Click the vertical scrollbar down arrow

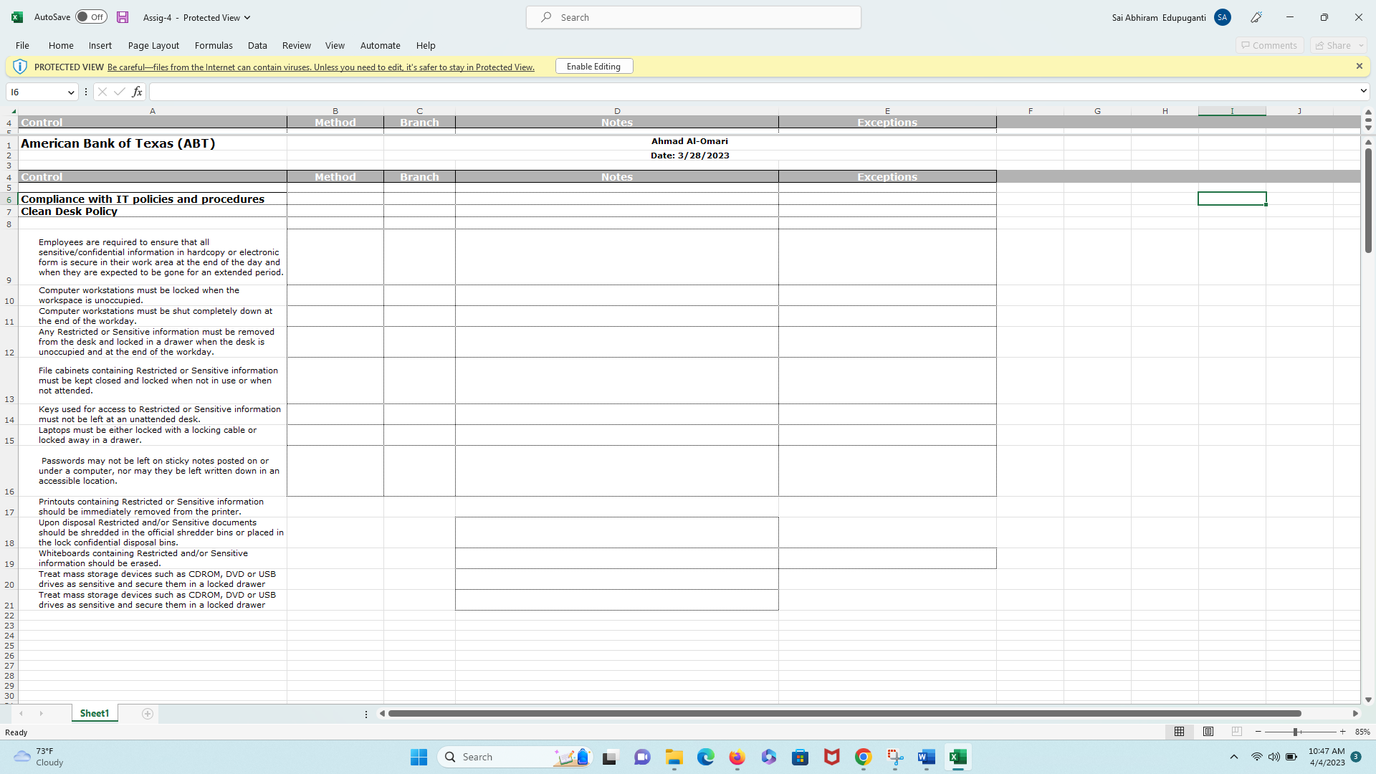(1368, 699)
